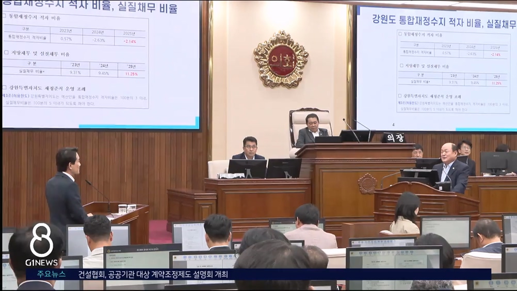Click the red 11.25% value in left table
Viewport: 517px width, 291px height.
[132, 74]
